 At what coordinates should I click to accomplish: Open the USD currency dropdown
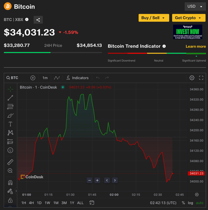click(195, 6)
